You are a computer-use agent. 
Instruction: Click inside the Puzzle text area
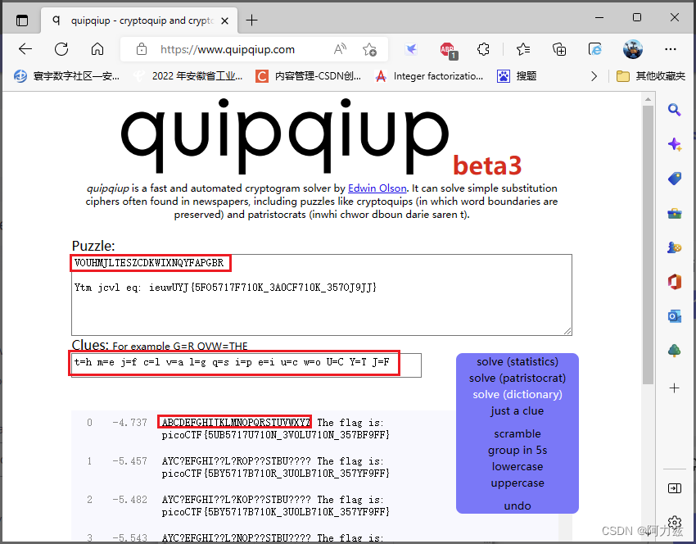tap(321, 294)
